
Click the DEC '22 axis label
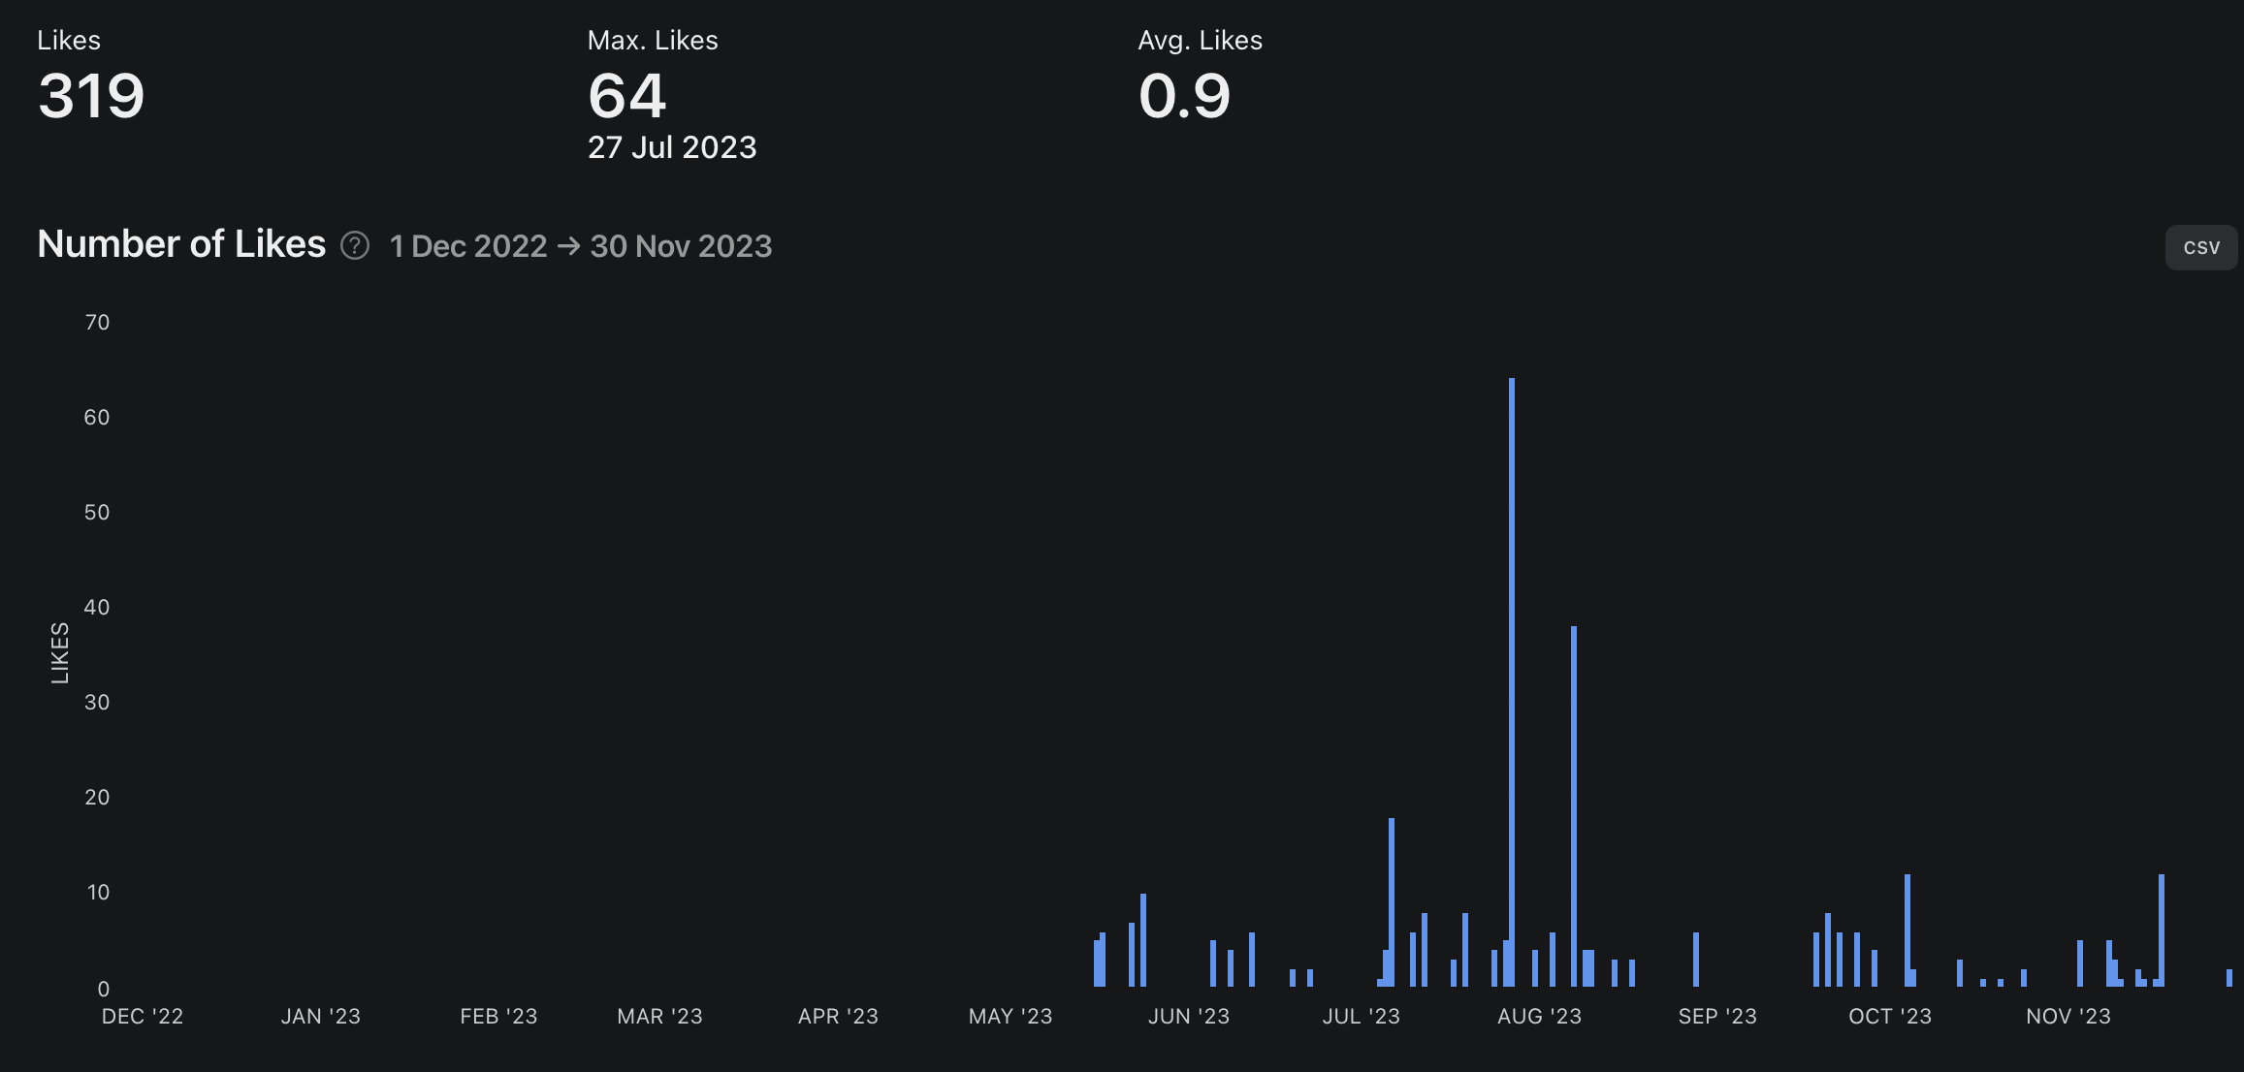[143, 1016]
